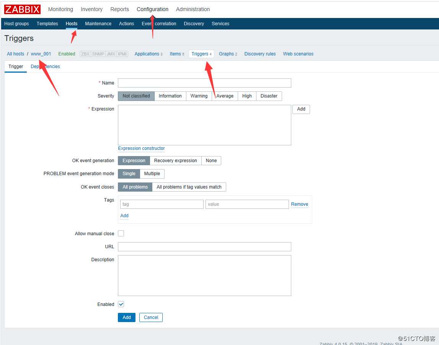The image size is (439, 345).
Task: Click Add button next to Expression
Action: tap(301, 109)
